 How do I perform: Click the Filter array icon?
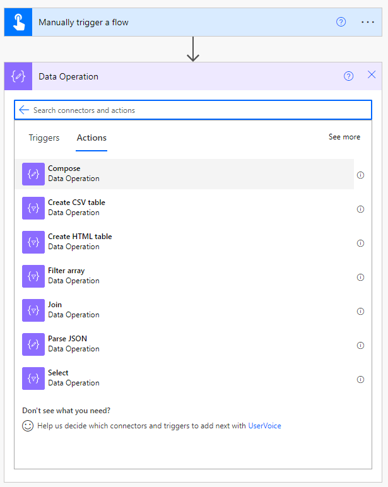(33, 276)
